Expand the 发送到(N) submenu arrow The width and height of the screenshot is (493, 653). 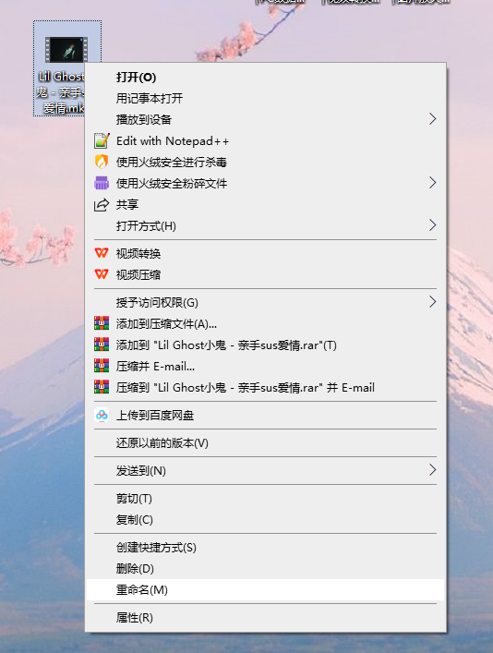click(x=433, y=470)
